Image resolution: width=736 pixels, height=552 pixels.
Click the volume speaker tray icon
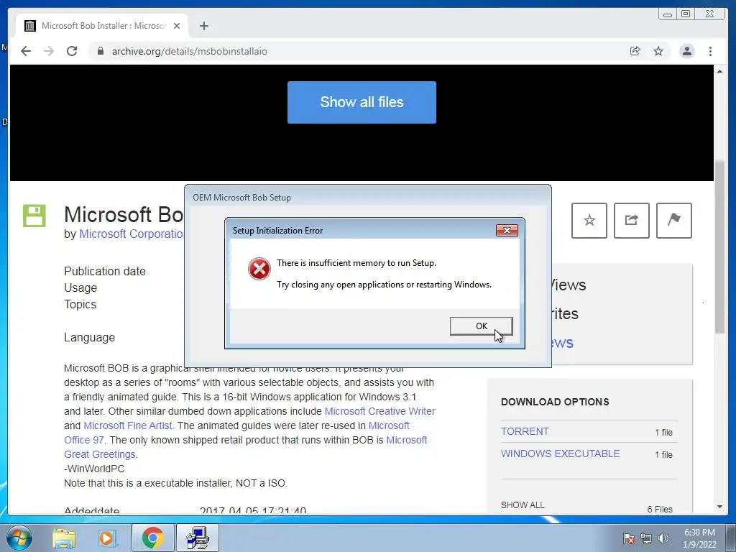pos(663,538)
